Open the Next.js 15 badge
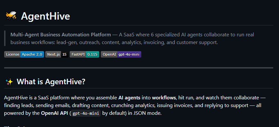 57,54
